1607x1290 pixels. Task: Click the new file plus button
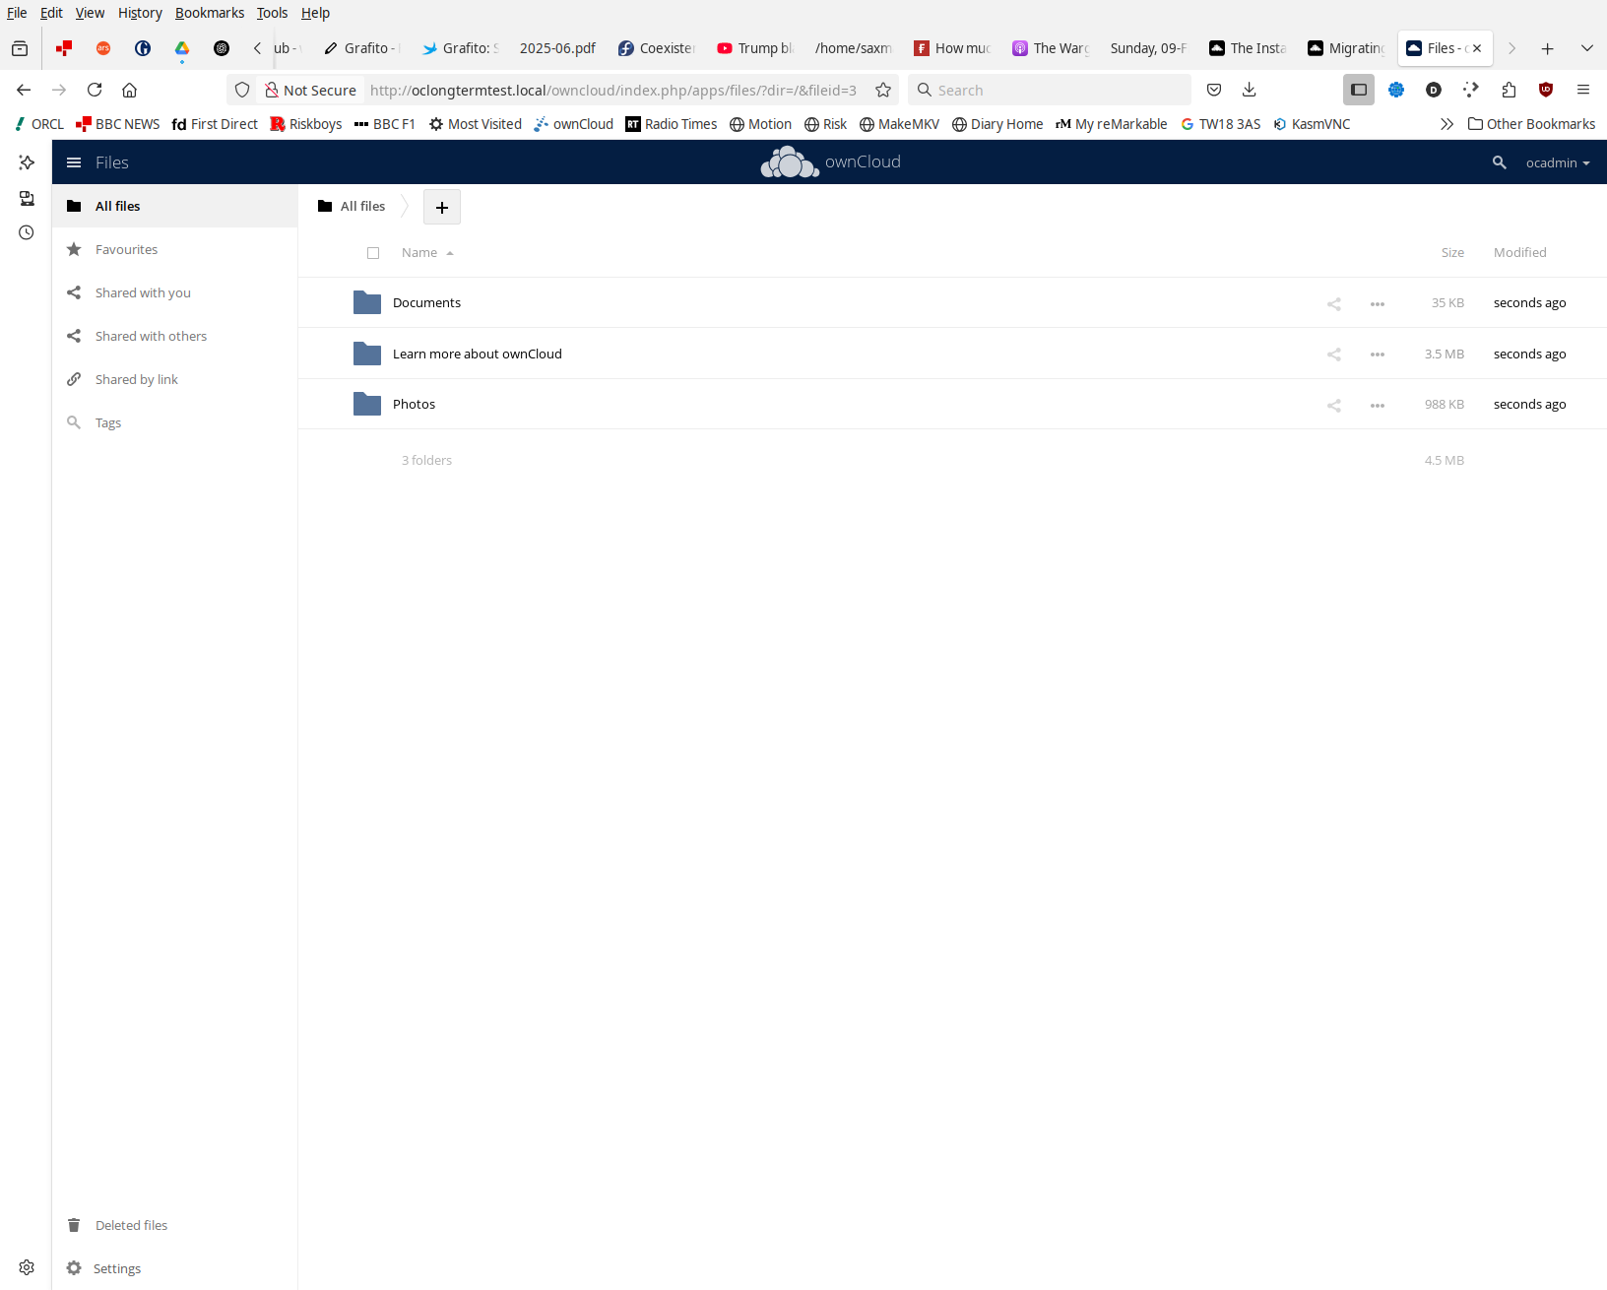click(442, 207)
